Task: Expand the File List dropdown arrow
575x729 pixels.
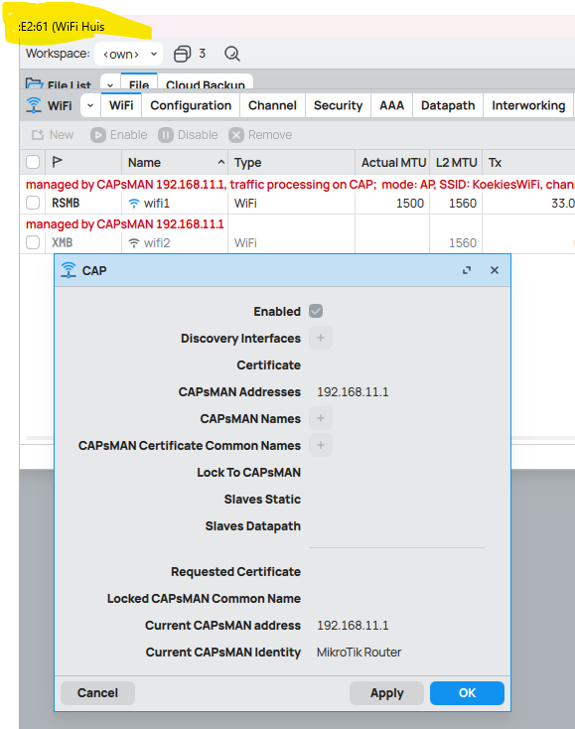Action: 110,84
